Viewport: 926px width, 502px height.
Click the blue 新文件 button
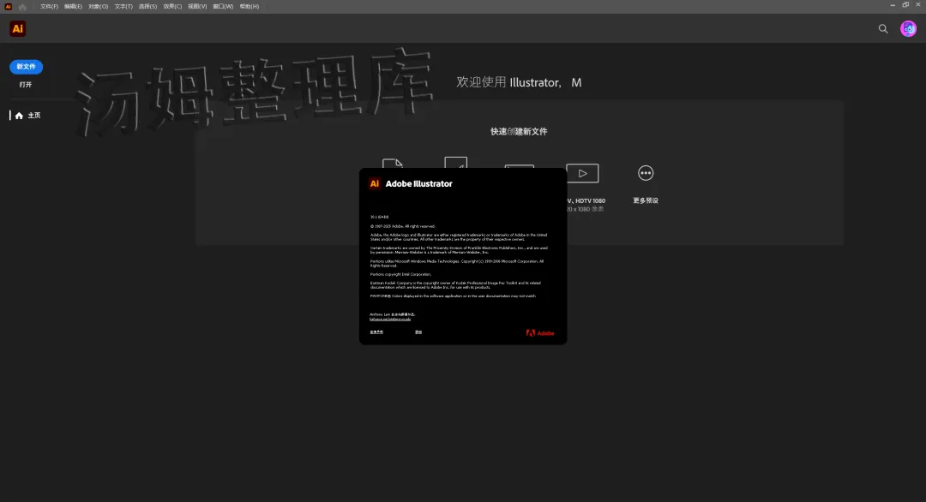coord(26,67)
